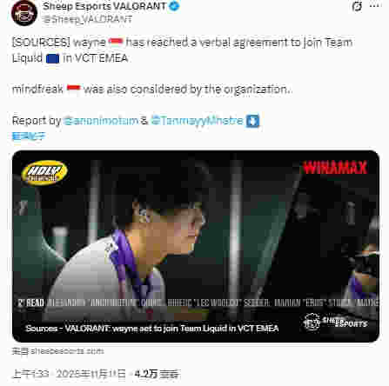Screen dimensions: 389x386
Task: Open the article card image thumbnail
Action: 196,246
